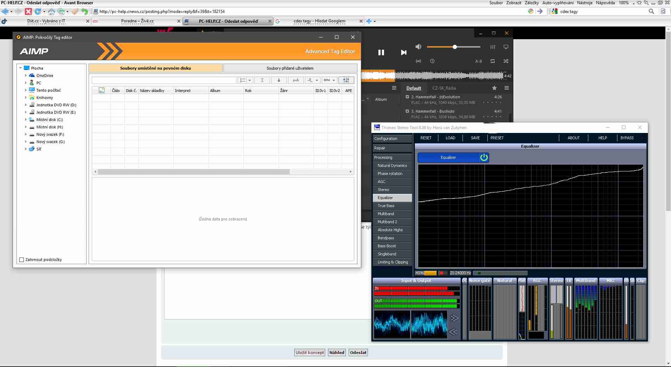Toggle Stereo Tool Equalizer power button
The image size is (671, 367).
[x=484, y=157]
